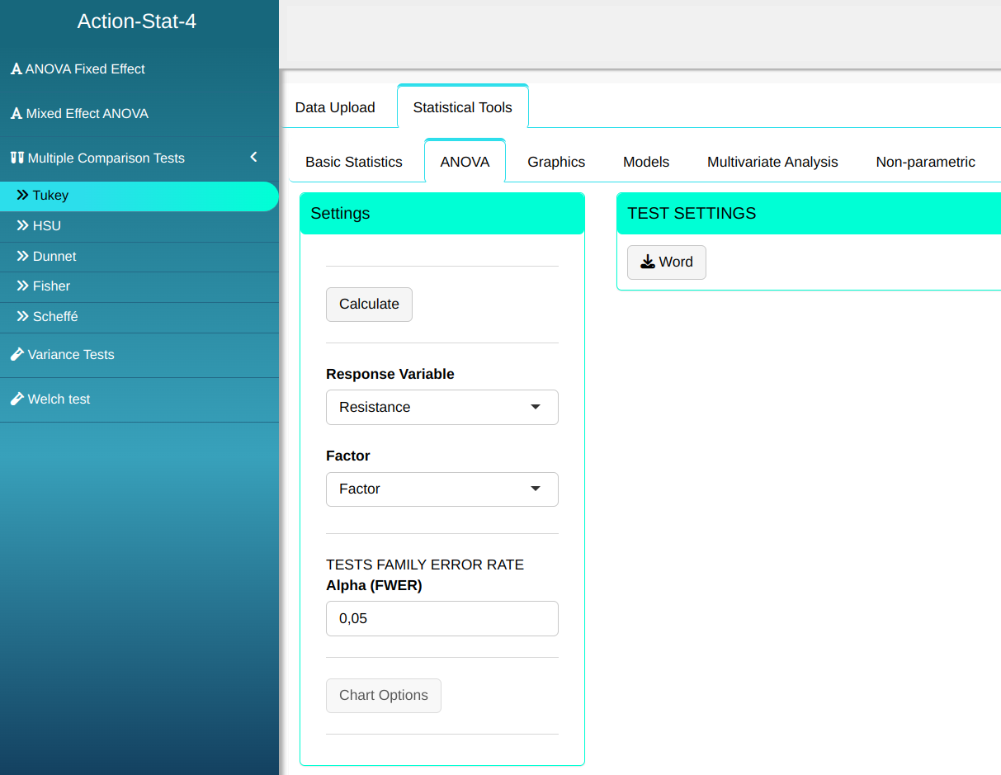Click the Alpha (FWER) input field

(441, 619)
